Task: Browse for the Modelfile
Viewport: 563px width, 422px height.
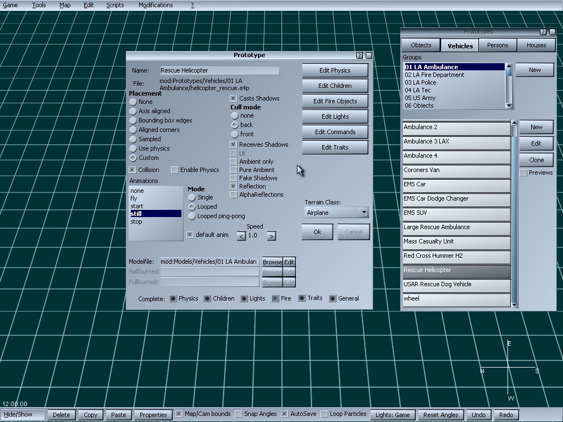Action: pyautogui.click(x=273, y=262)
